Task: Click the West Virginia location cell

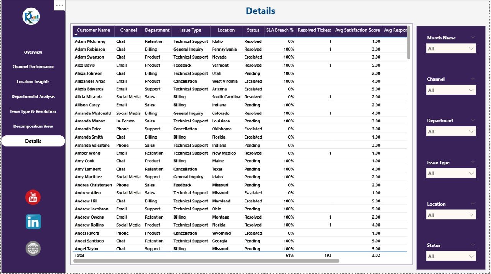Action: coord(226,81)
